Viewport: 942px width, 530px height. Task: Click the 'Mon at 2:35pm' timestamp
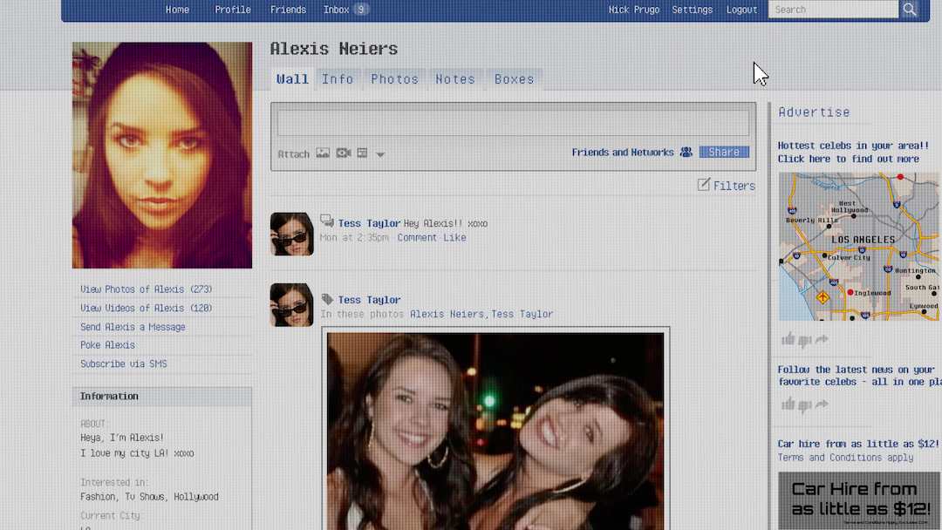tap(354, 238)
